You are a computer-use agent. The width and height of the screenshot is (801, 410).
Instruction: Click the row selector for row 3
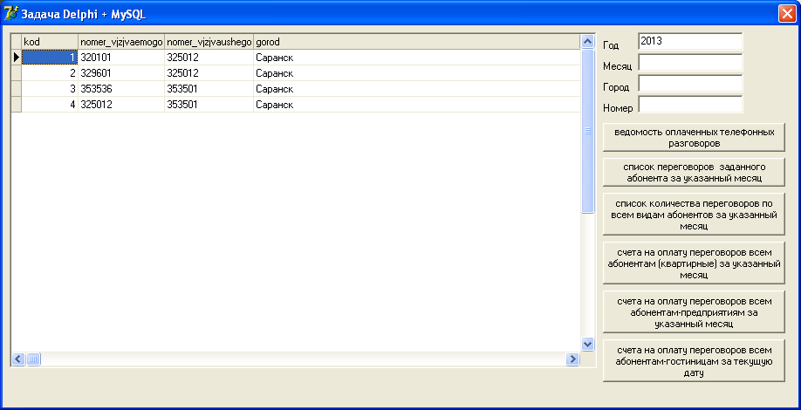pos(17,89)
